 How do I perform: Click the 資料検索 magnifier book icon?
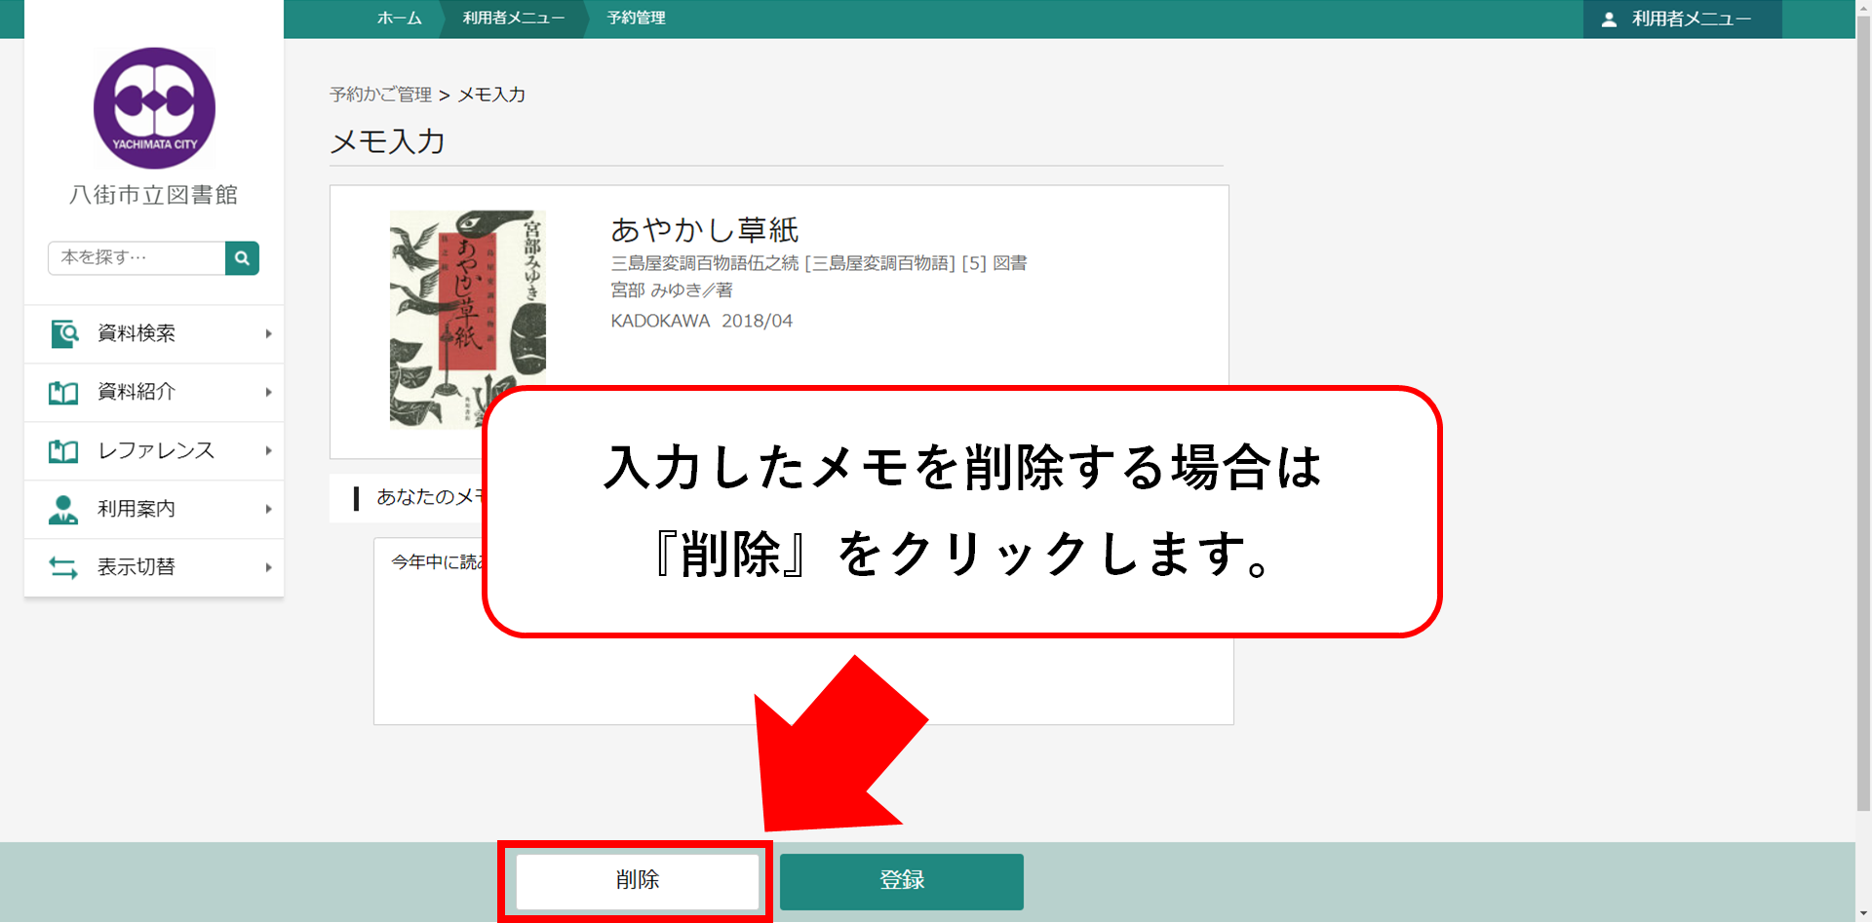click(63, 334)
